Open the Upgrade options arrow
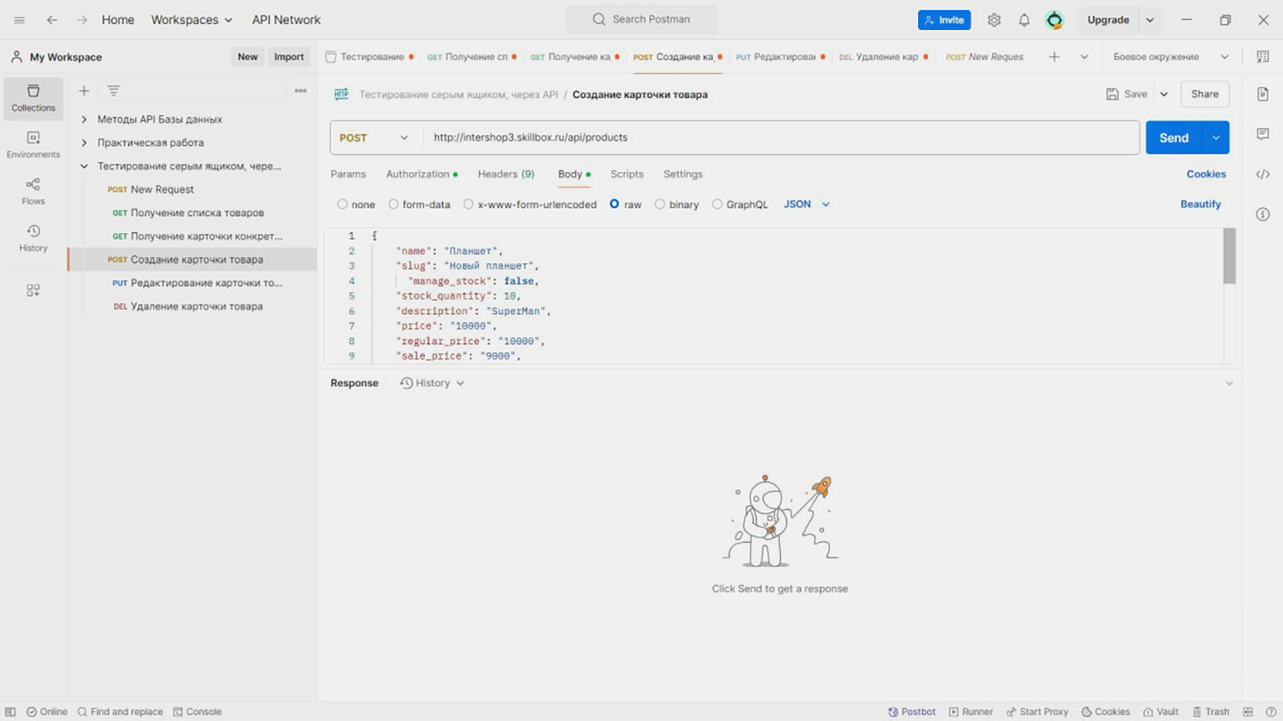Viewport: 1283px width, 721px height. click(1150, 20)
